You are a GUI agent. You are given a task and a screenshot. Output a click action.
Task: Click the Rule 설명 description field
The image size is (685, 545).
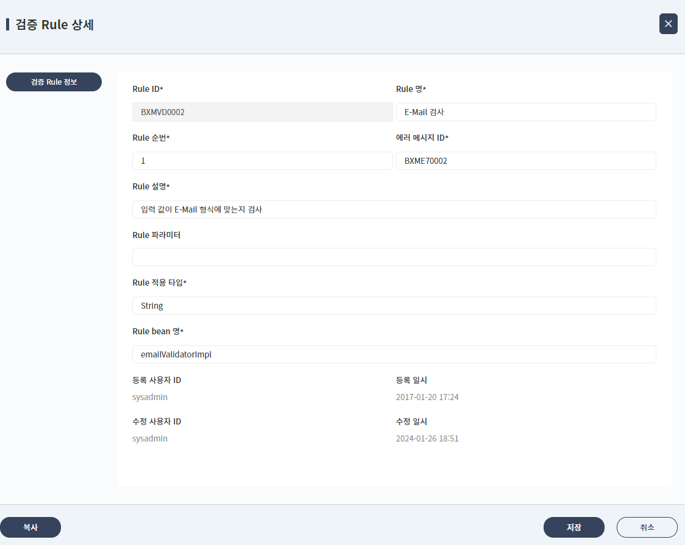pyautogui.click(x=394, y=209)
